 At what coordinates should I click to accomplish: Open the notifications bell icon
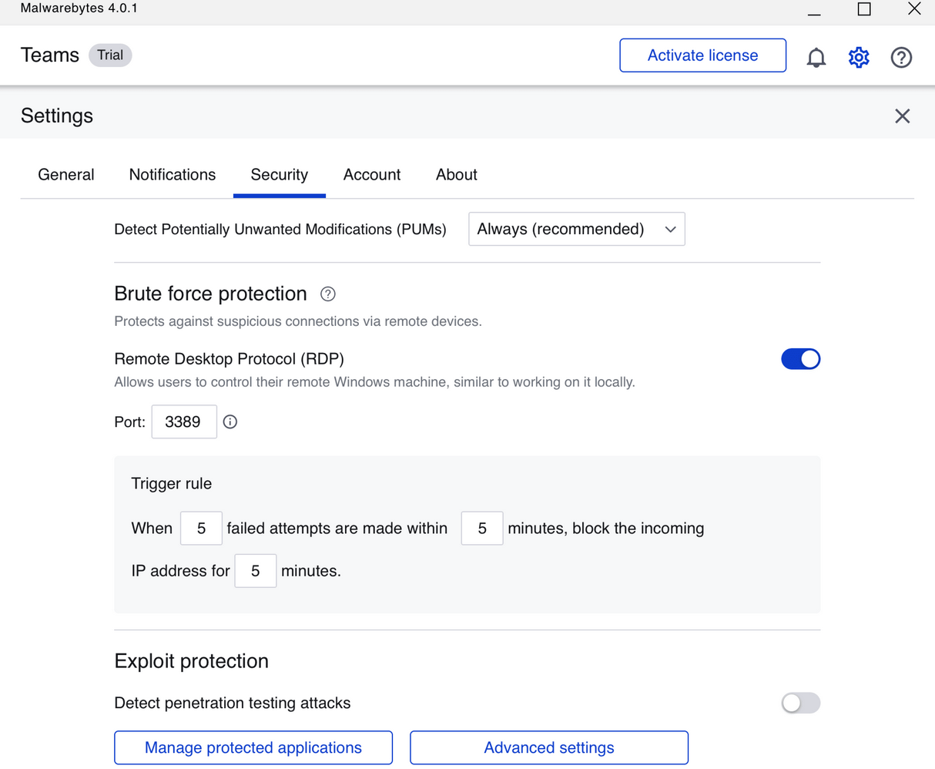pos(816,57)
